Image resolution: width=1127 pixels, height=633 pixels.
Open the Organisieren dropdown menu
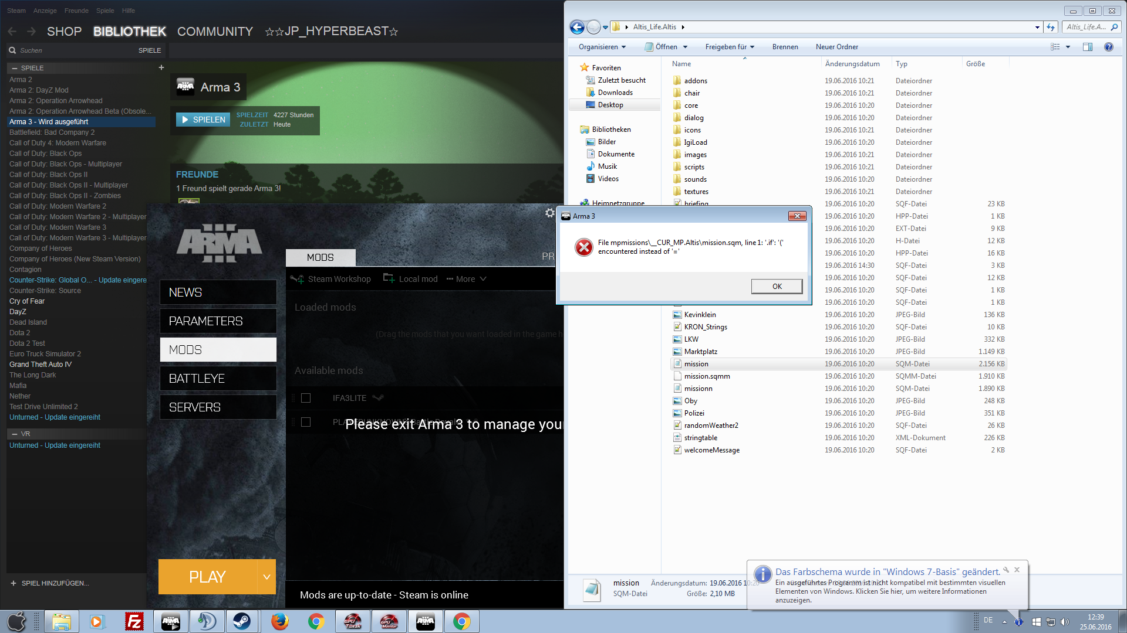pyautogui.click(x=602, y=47)
